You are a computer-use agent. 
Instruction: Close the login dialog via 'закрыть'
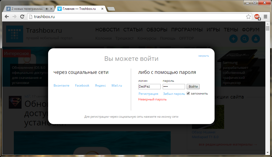coord(203,56)
